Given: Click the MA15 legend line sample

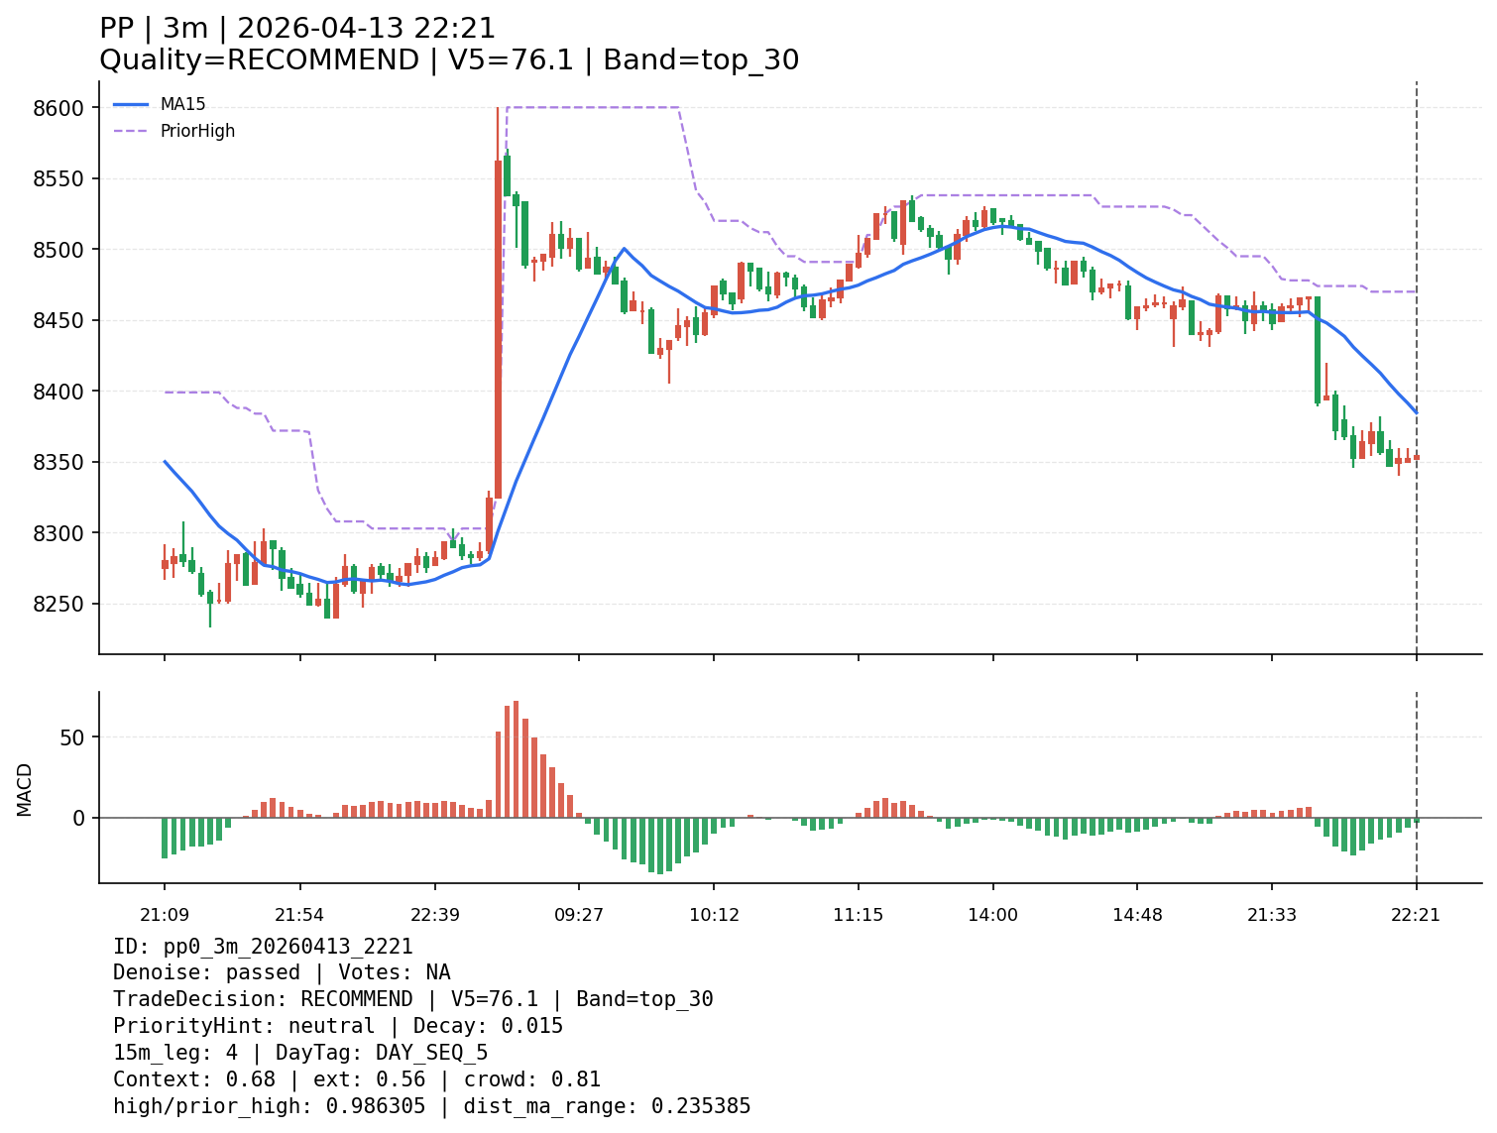Looking at the screenshot, I should point(131,104).
